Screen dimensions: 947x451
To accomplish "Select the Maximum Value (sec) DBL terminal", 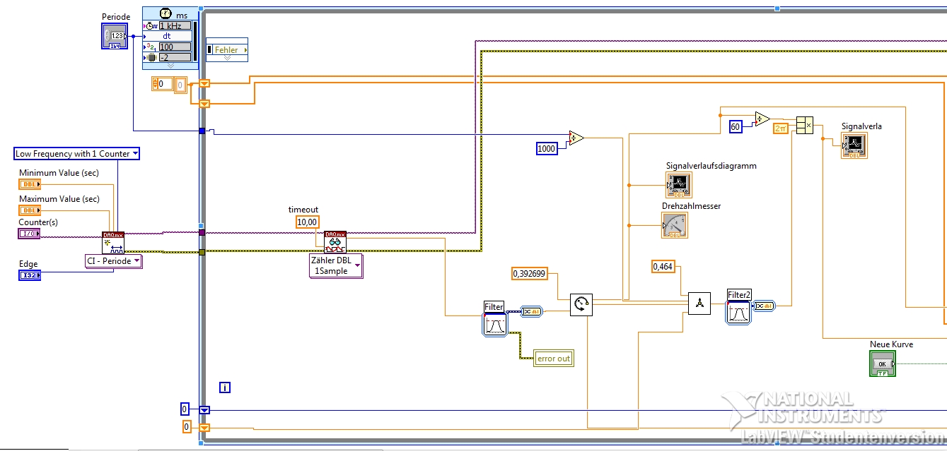I will point(30,210).
